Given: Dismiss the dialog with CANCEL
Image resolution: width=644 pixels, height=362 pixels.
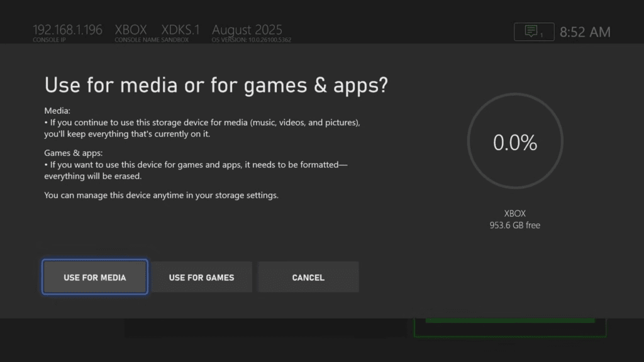Looking at the screenshot, I should (308, 277).
